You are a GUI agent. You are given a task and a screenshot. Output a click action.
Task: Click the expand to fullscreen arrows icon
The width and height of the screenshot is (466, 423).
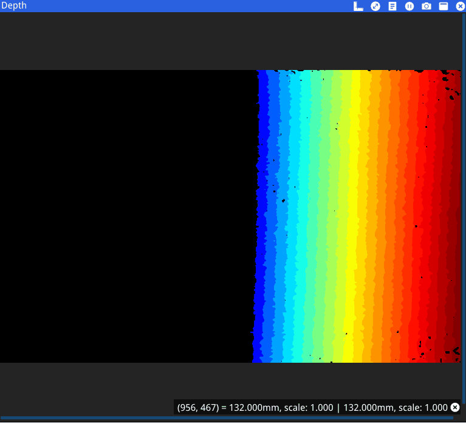click(375, 6)
